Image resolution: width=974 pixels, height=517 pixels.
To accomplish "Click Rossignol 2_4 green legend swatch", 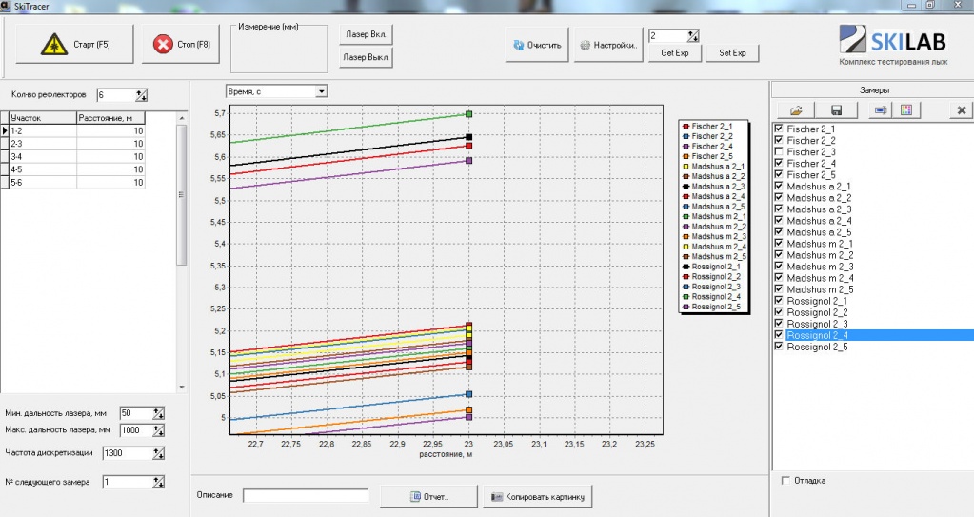I will (686, 297).
